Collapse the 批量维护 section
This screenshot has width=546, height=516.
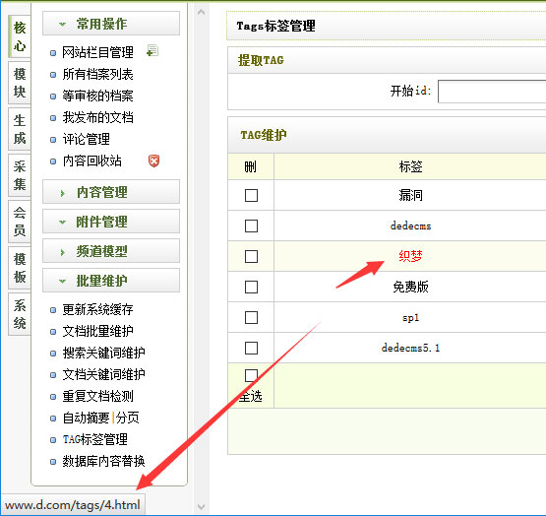pos(111,281)
